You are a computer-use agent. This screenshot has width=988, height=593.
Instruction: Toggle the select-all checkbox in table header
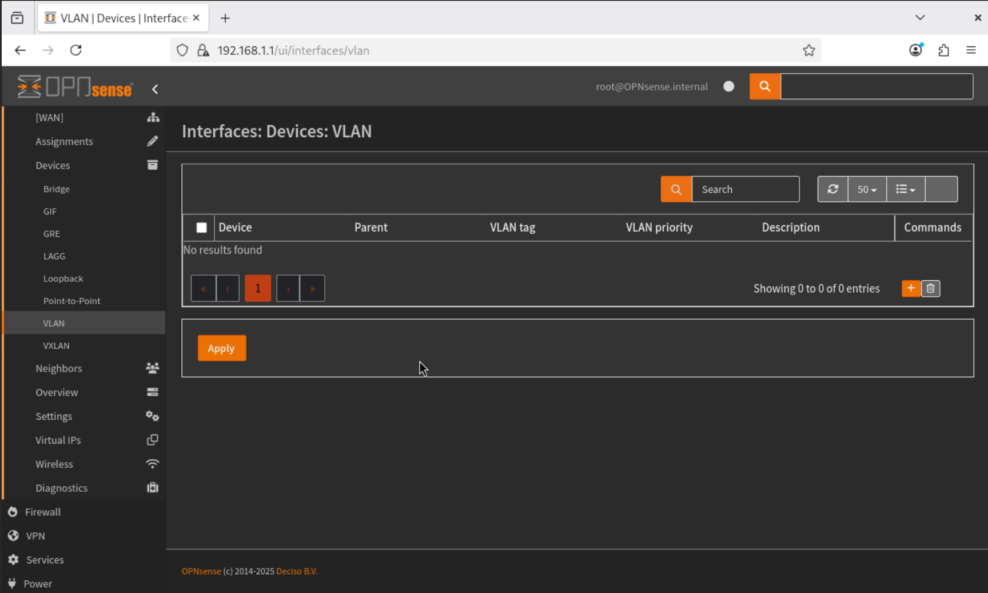(201, 228)
